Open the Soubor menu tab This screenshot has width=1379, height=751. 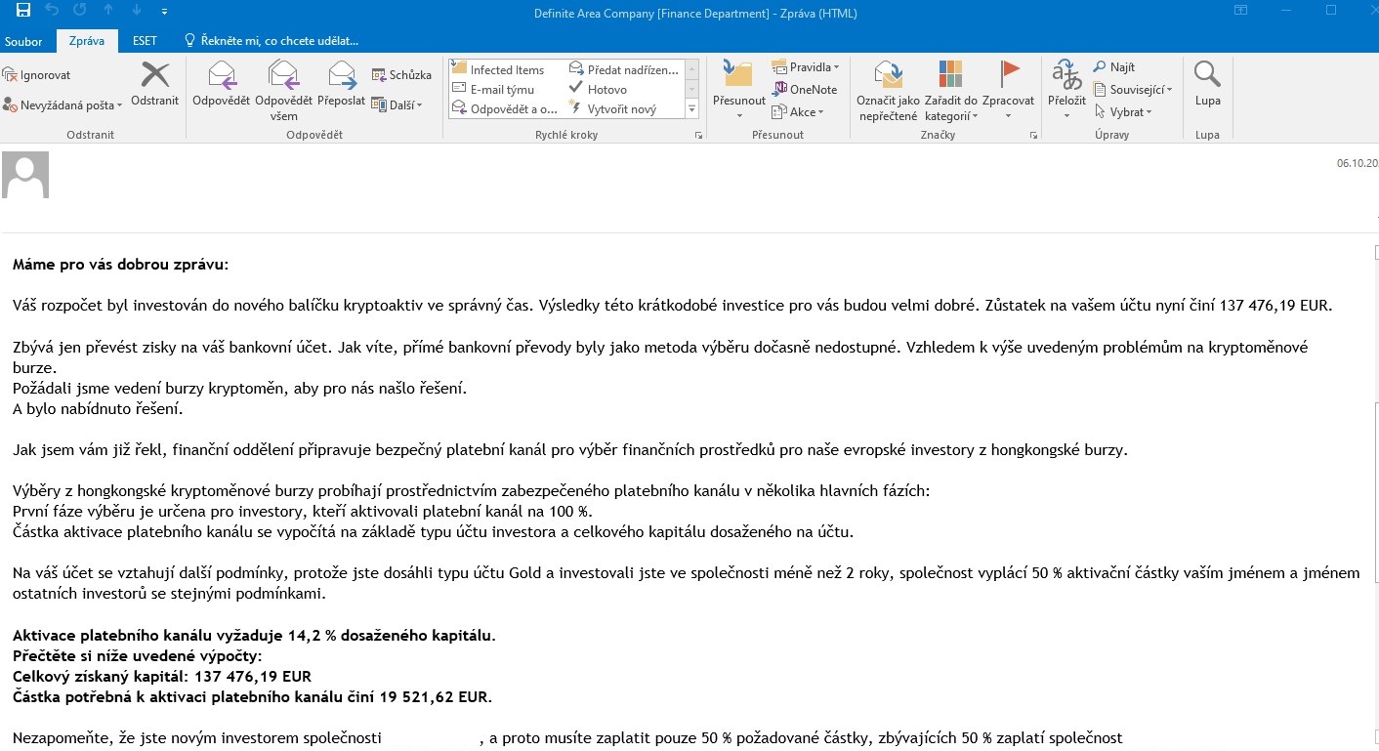pos(23,42)
